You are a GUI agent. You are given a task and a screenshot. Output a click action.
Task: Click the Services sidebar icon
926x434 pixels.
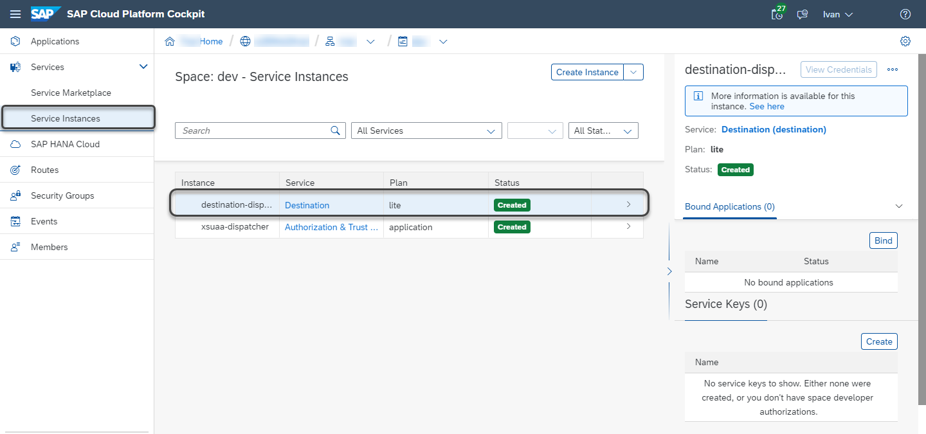coord(15,67)
